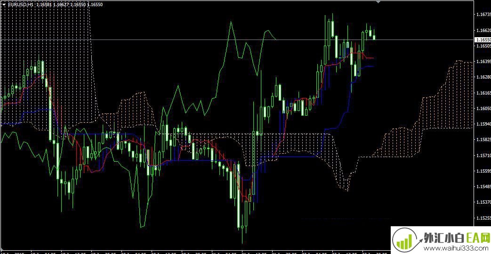Click the 1.16735 price scale label
The width and height of the screenshot is (491, 254).
(483, 15)
